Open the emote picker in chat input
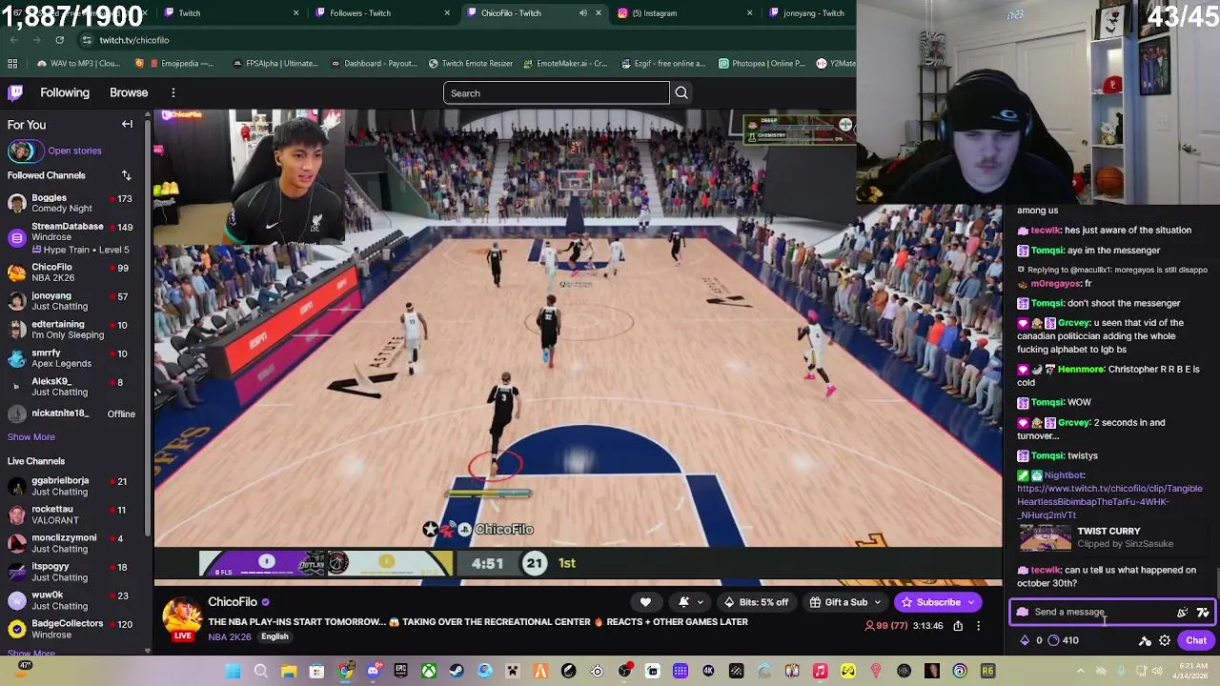The image size is (1220, 686). [1203, 613]
